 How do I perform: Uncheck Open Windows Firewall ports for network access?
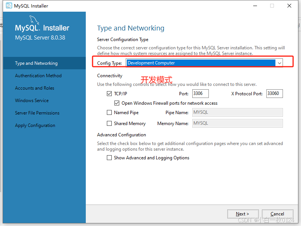coord(117,103)
